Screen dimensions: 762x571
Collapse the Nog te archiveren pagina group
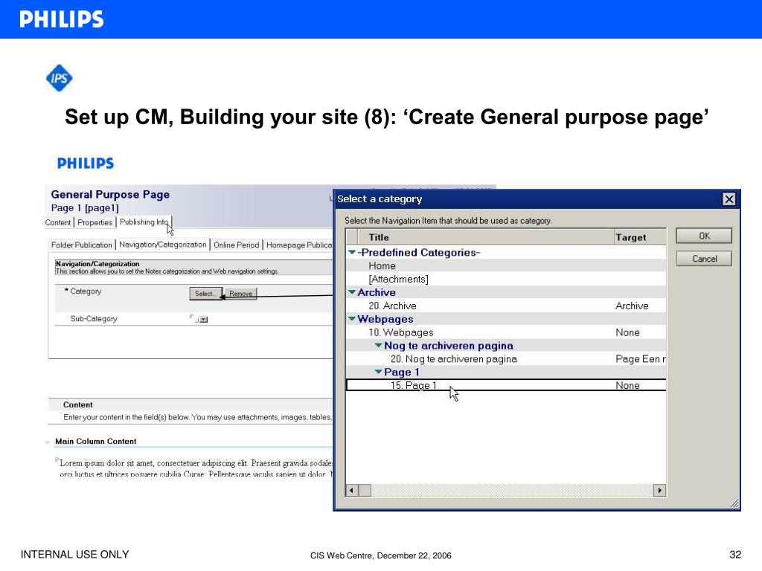coord(378,345)
